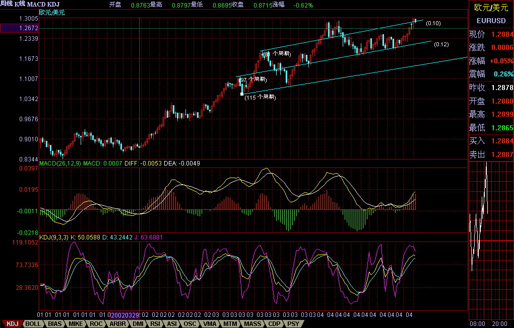
Task: Click the 1.3005 price axis label
Action: click(29, 19)
